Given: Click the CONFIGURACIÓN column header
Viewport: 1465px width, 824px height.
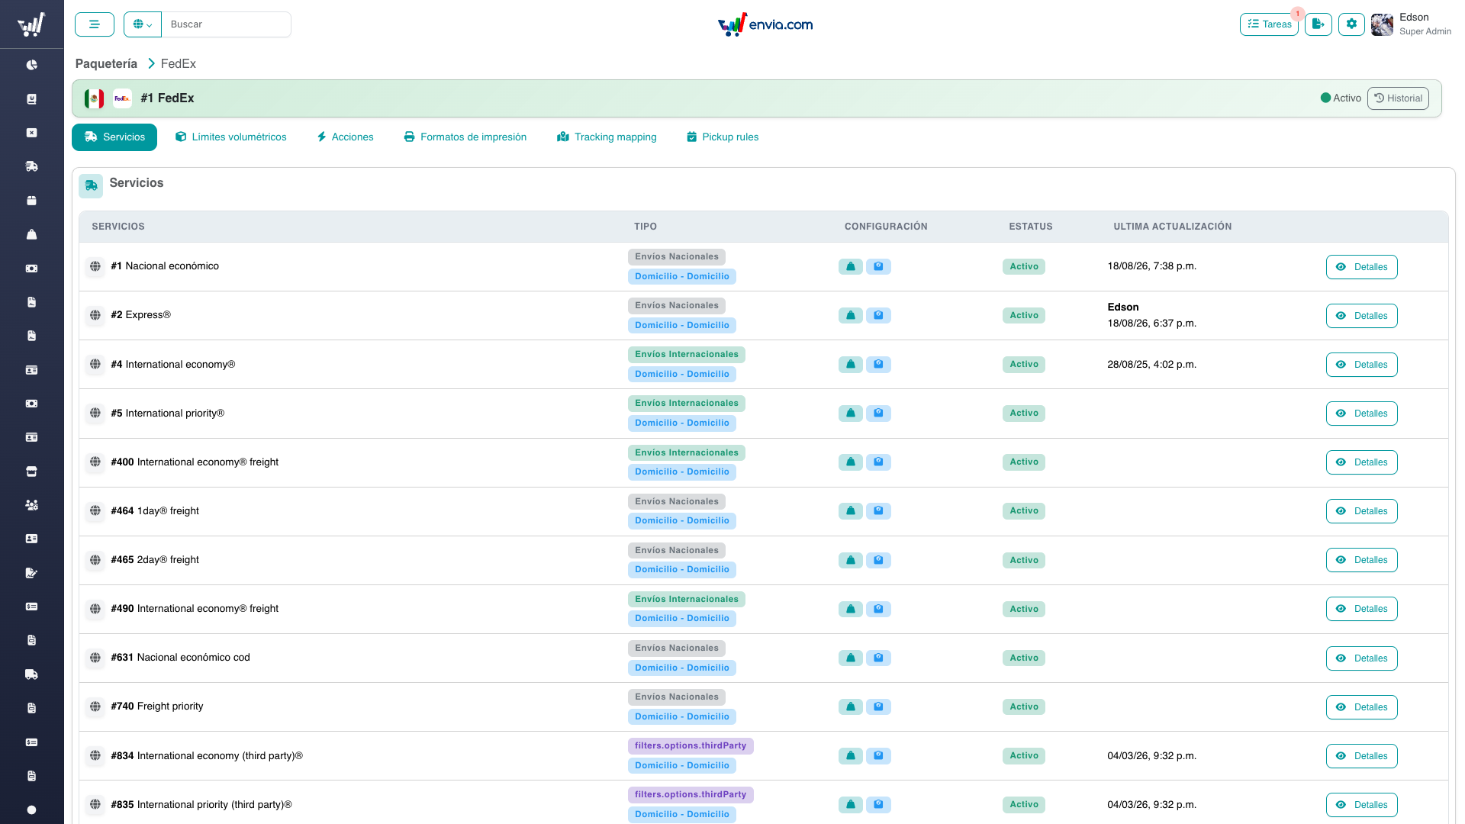Looking at the screenshot, I should (x=886, y=227).
